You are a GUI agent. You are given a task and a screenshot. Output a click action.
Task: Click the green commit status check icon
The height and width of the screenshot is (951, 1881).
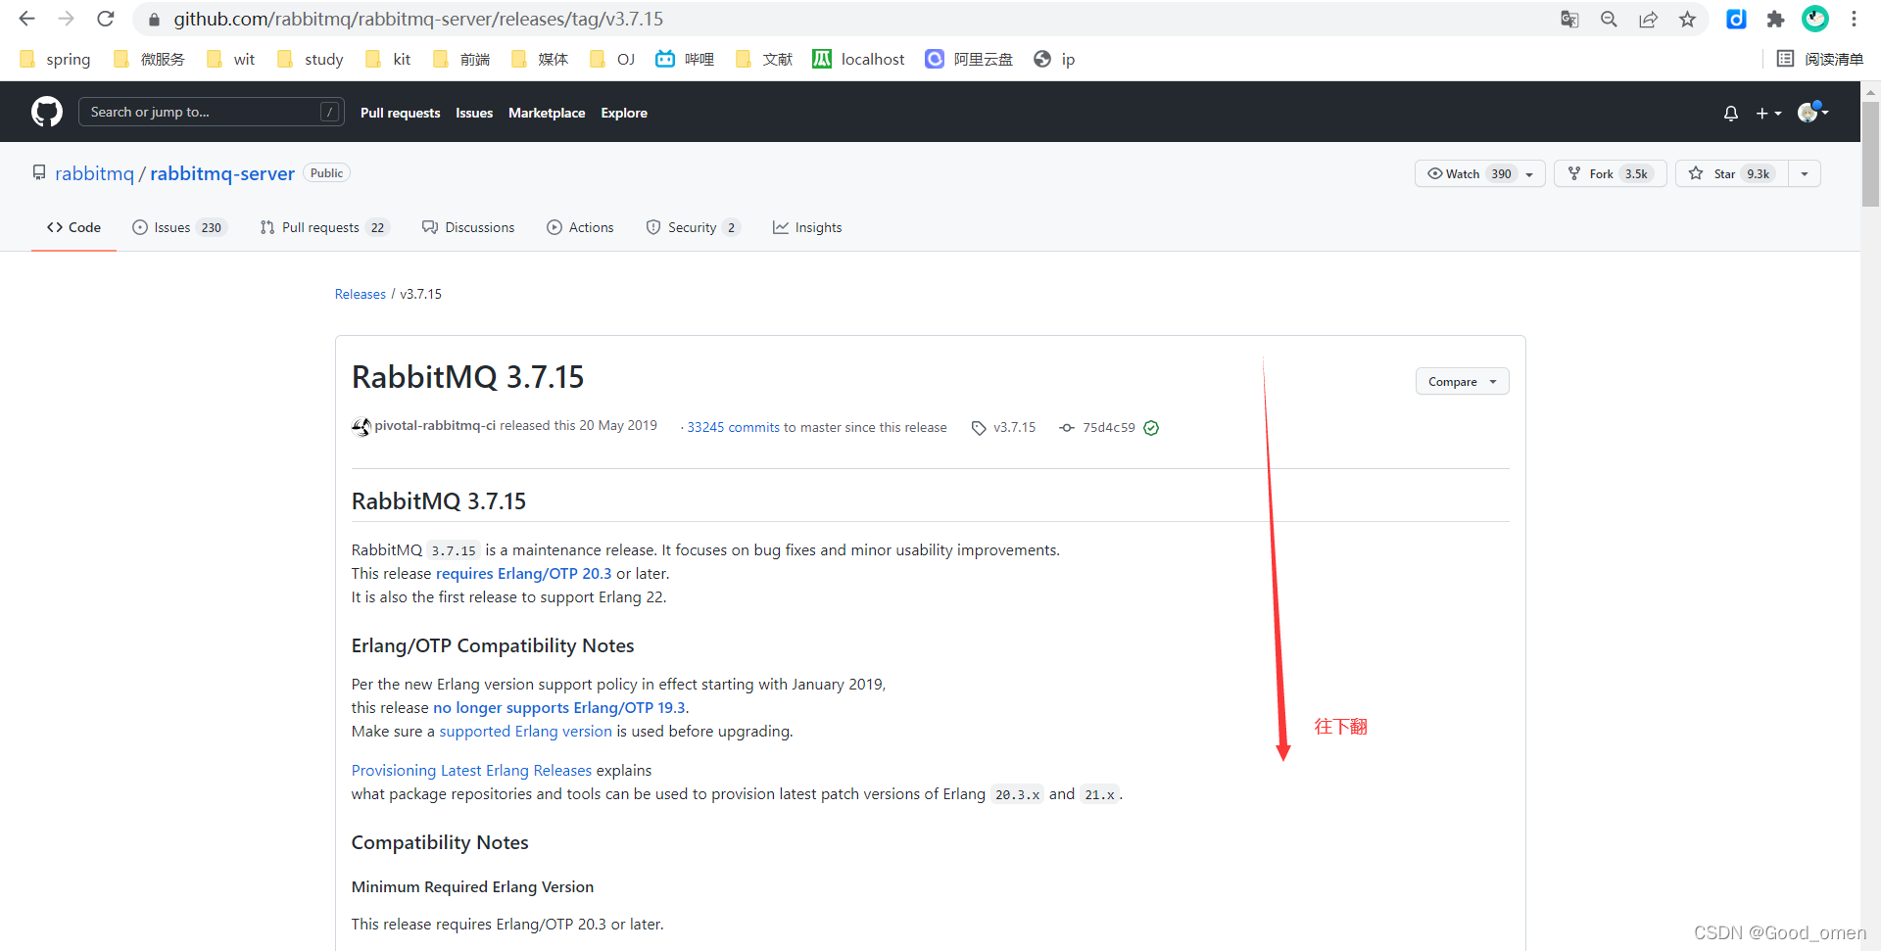tap(1152, 428)
